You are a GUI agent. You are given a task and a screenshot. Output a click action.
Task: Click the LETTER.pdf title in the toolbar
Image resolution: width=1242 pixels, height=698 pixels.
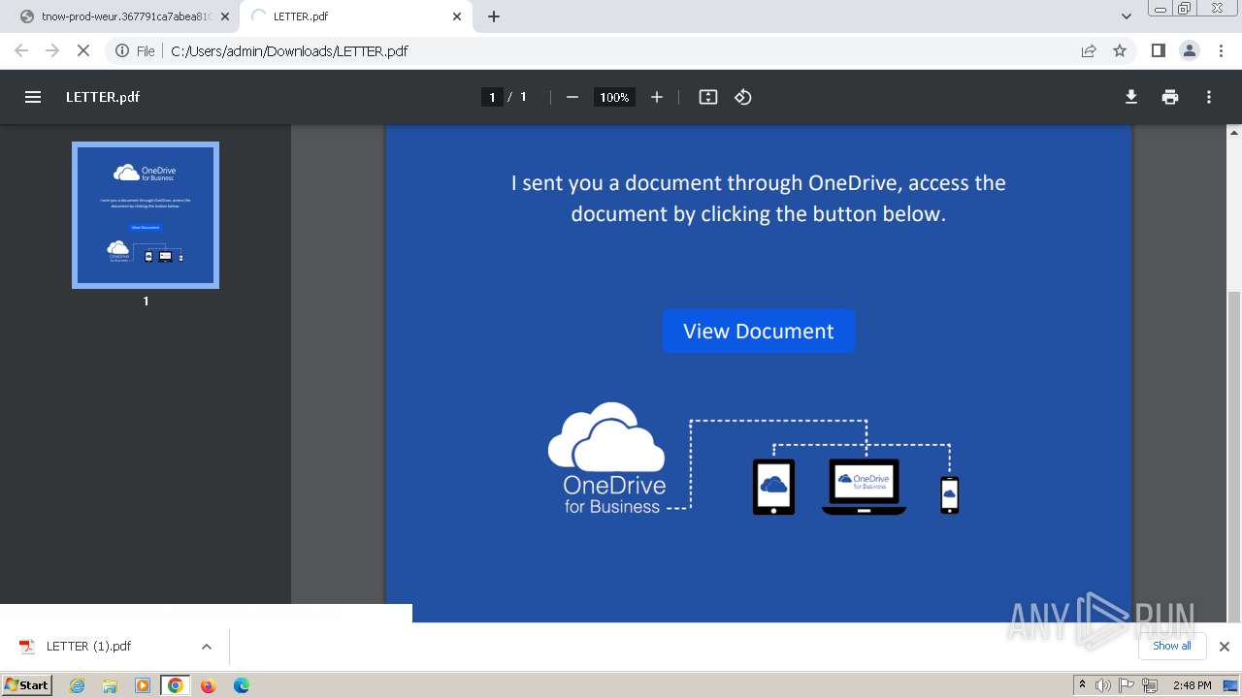(x=103, y=97)
